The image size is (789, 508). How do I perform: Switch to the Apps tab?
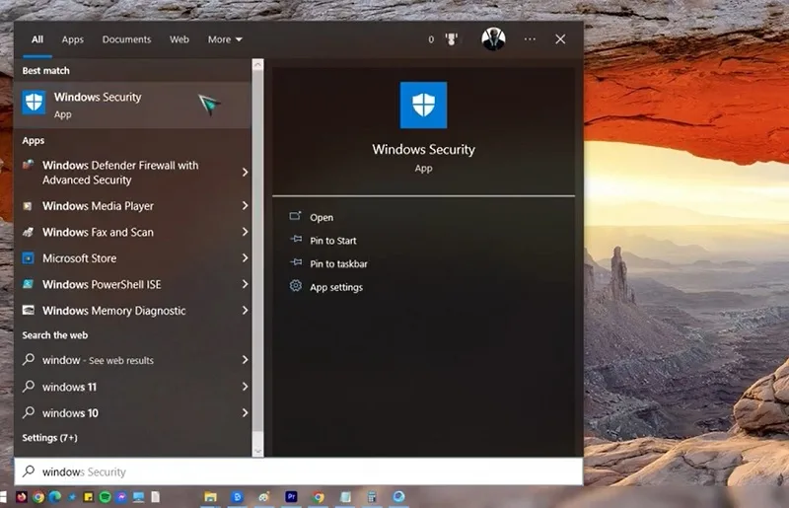[72, 39]
